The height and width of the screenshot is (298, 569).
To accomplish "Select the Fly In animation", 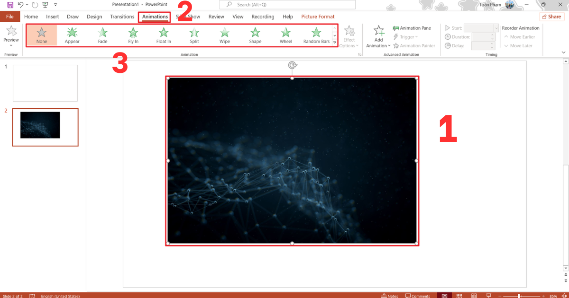I will (x=133, y=34).
